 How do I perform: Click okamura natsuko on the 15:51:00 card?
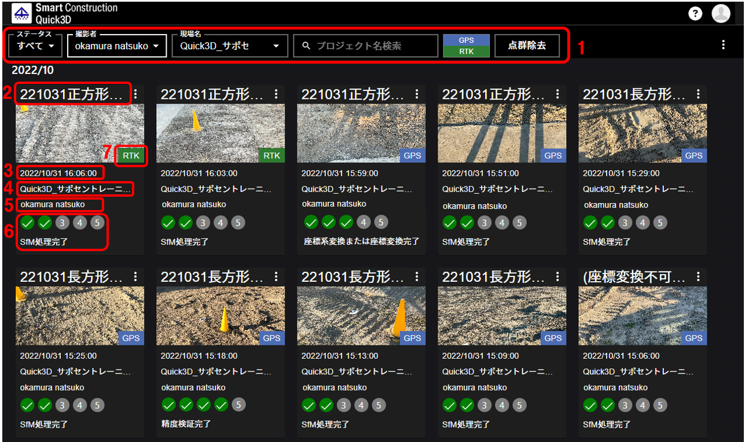[x=475, y=206]
